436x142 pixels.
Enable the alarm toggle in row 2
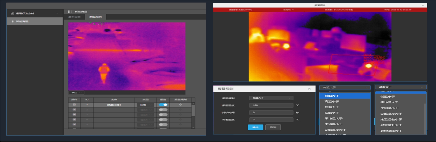click(x=163, y=110)
